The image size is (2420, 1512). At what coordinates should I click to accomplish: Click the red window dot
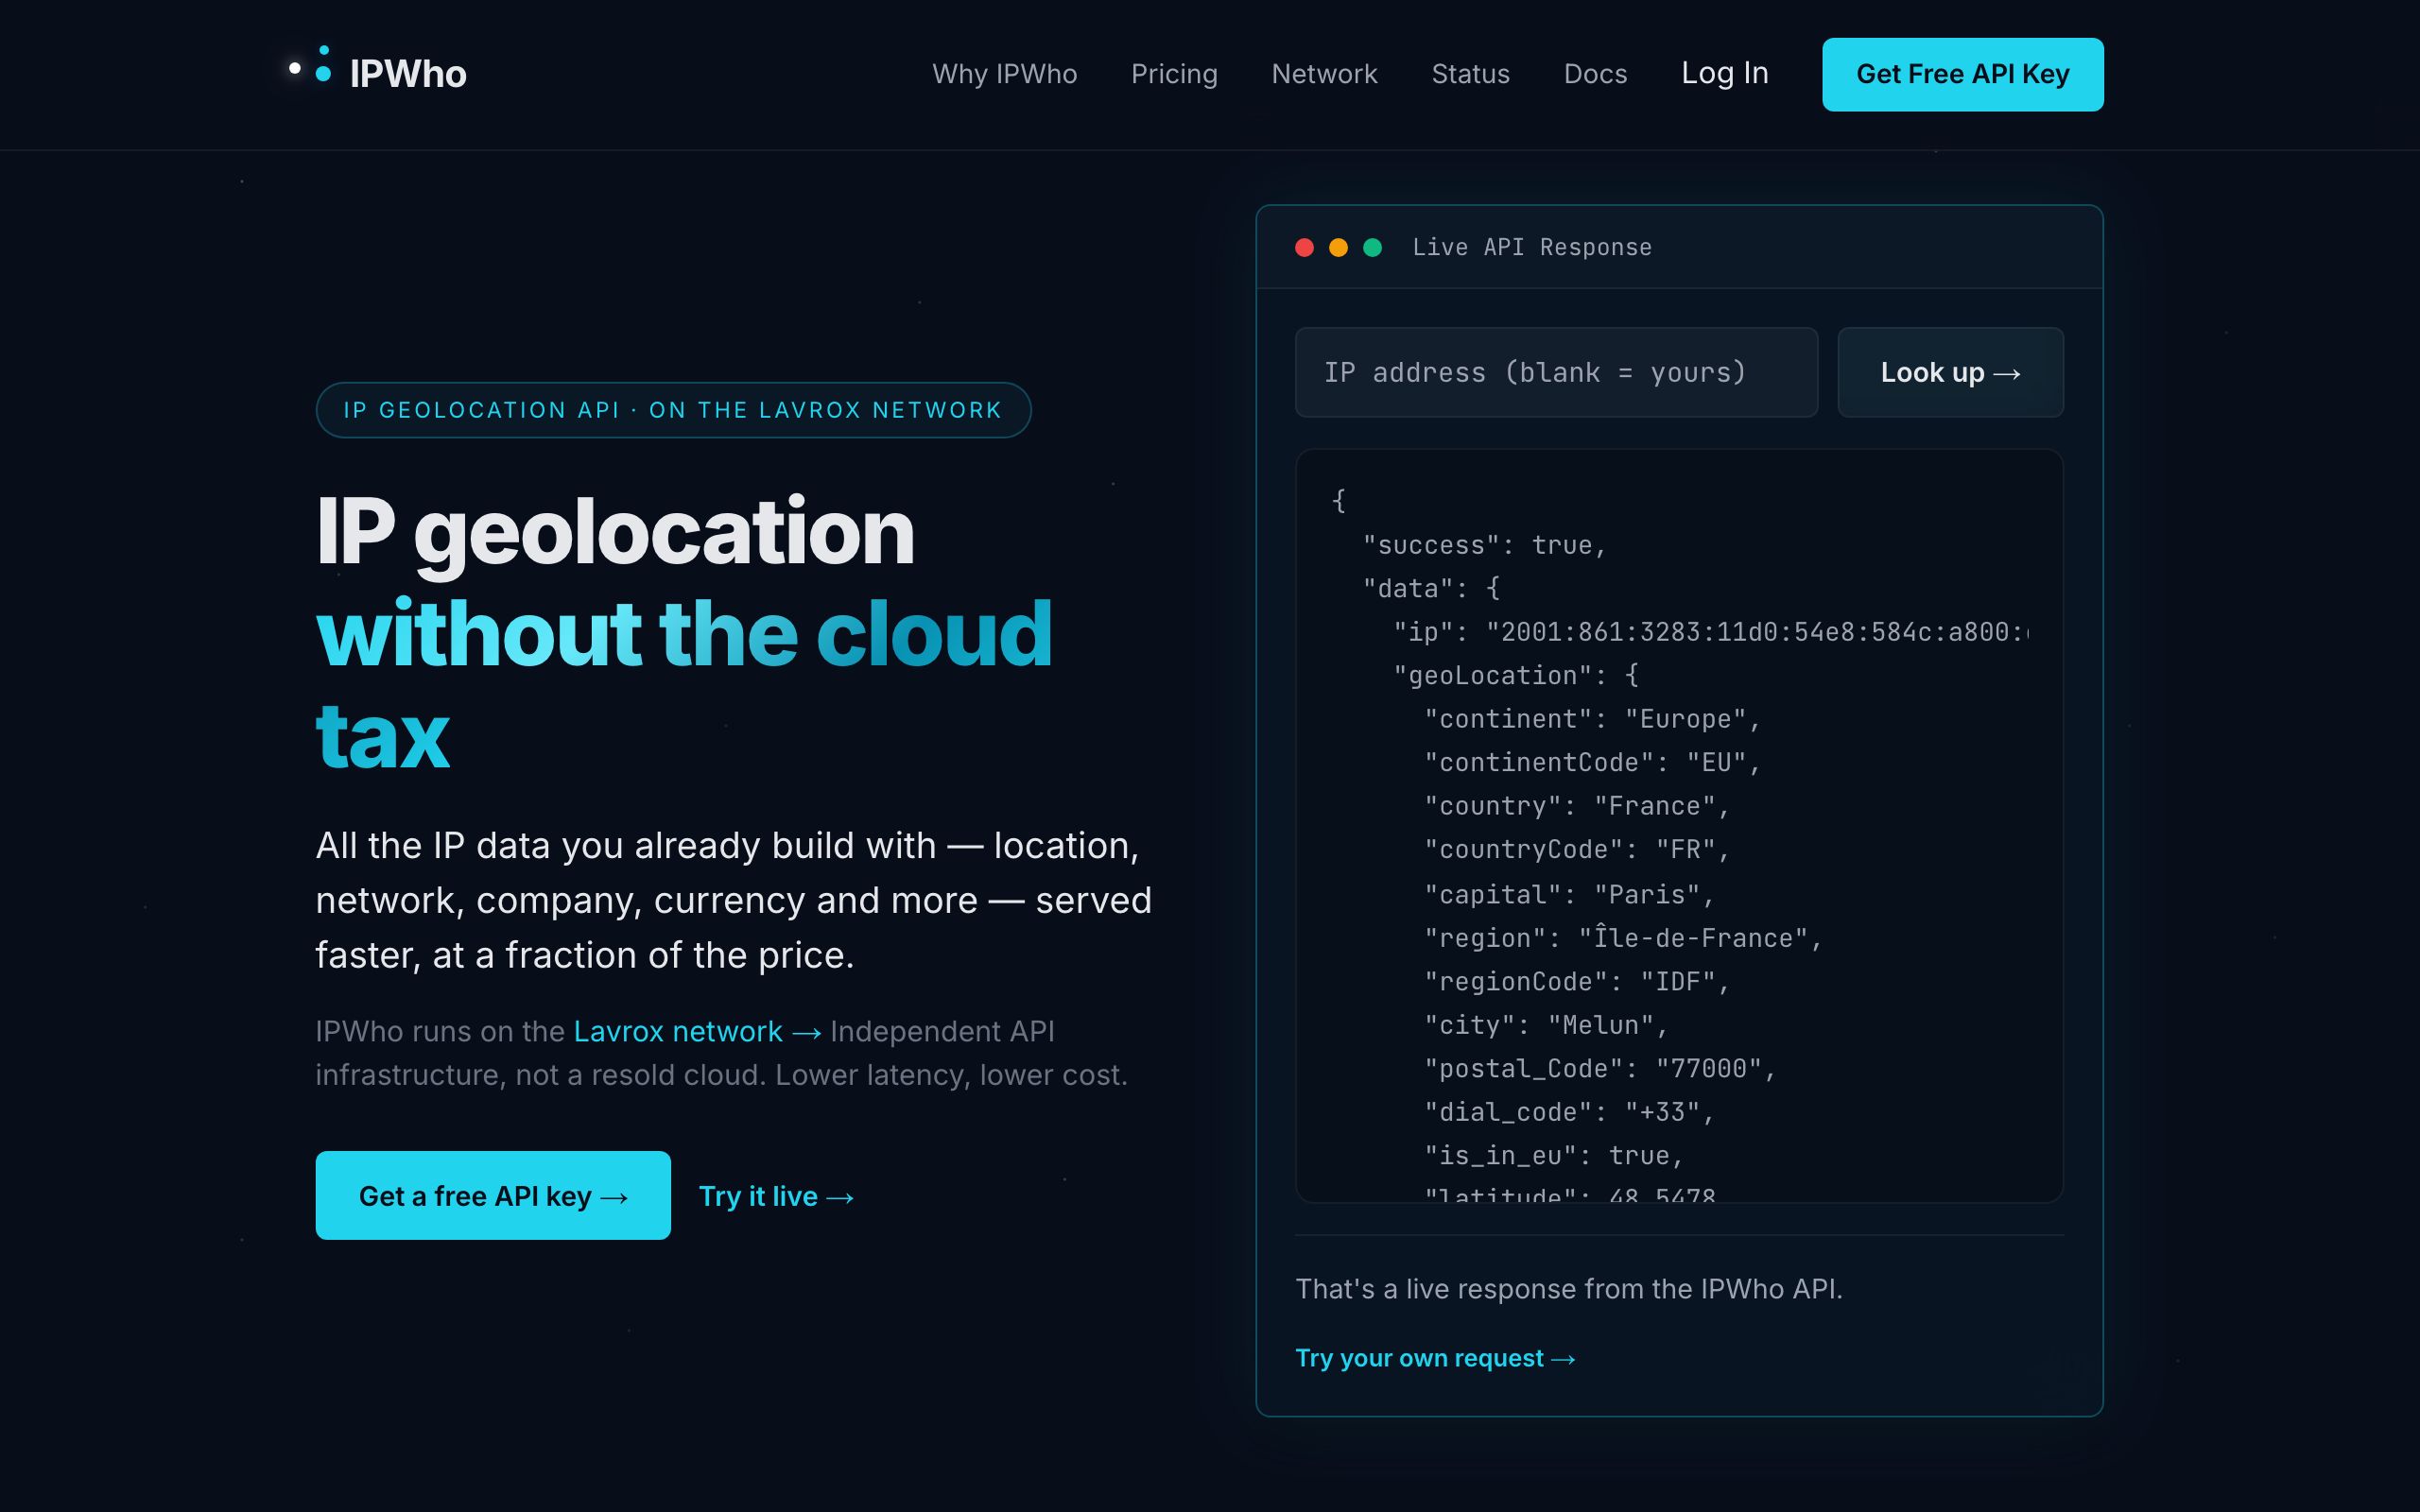coord(1304,248)
